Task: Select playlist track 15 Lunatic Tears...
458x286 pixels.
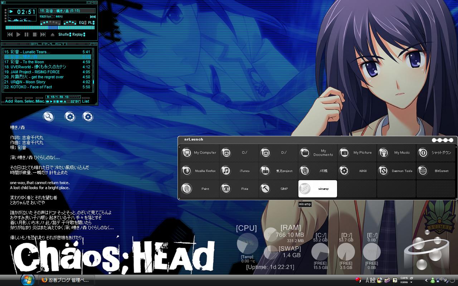Action: click(48, 52)
